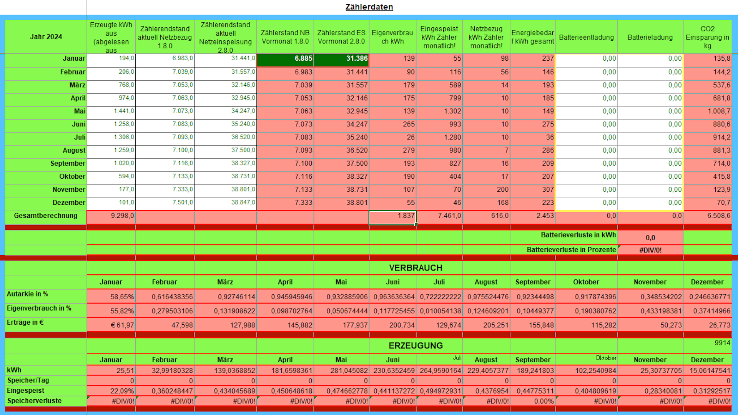Select Januar Autarkie value 58,65%
Screen dimensions: 738x415
[x=111, y=297]
